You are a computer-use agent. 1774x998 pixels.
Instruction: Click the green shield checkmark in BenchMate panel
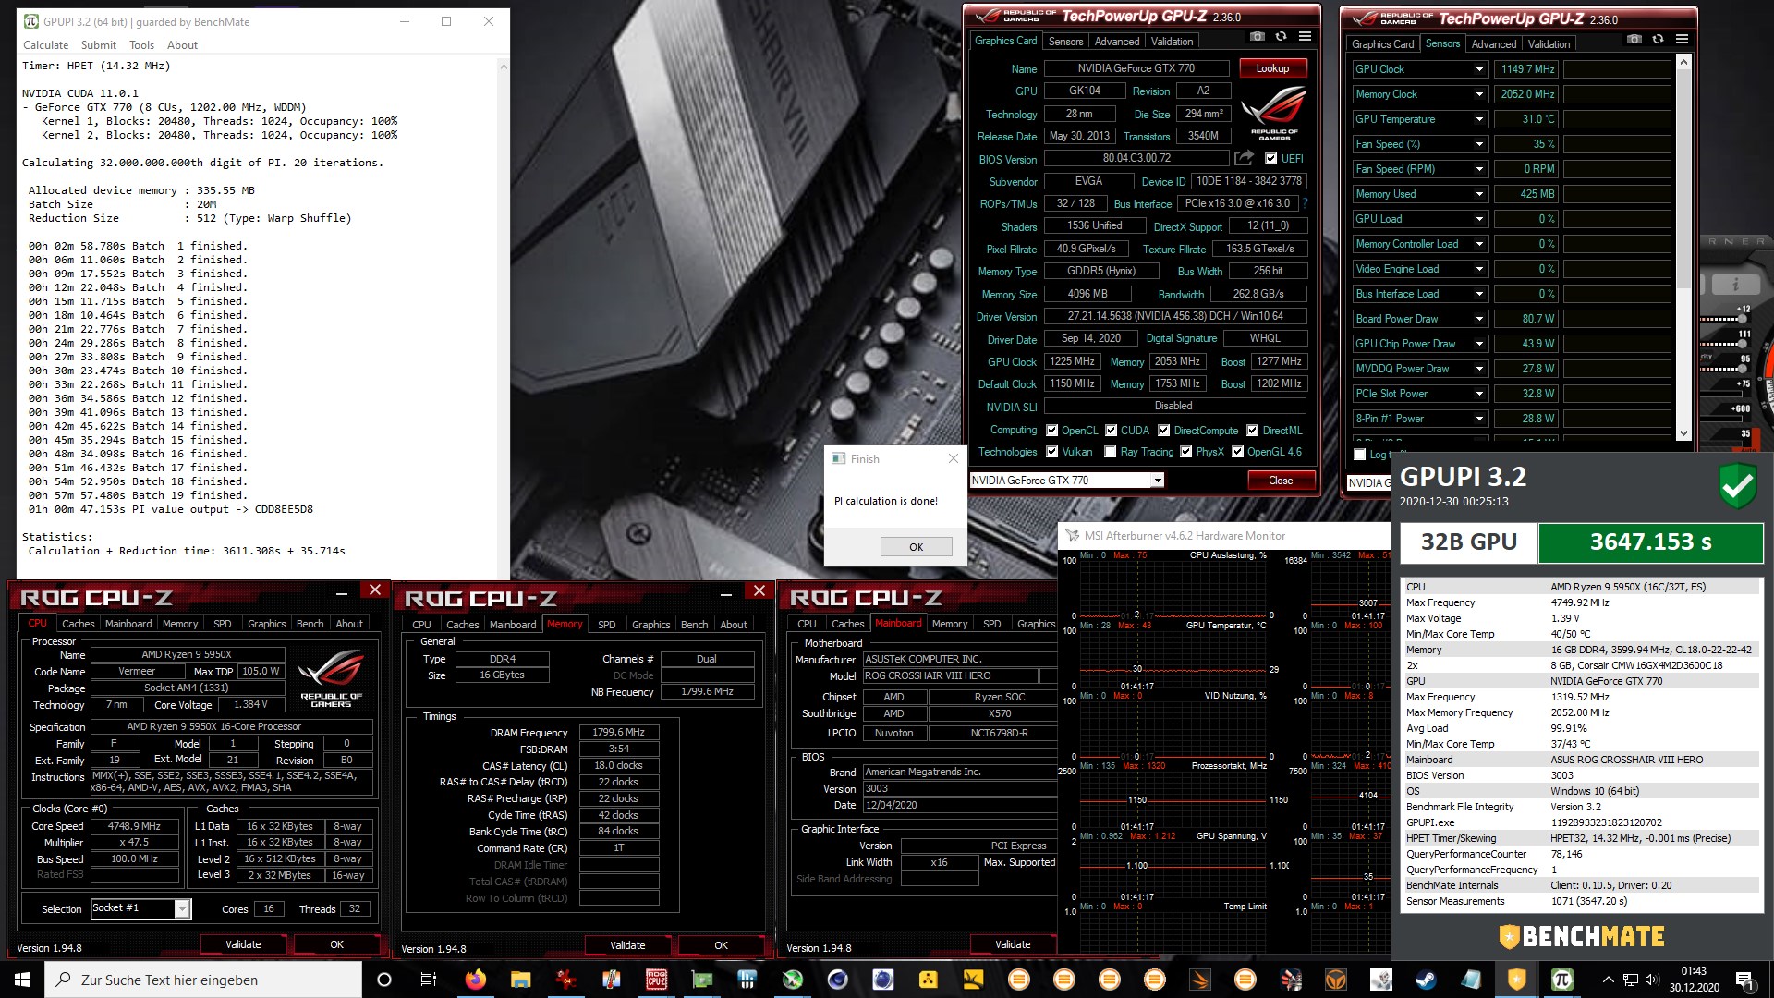tap(1737, 486)
